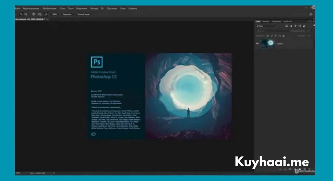
Task: Open the Изображение menu
Action: (50, 9)
